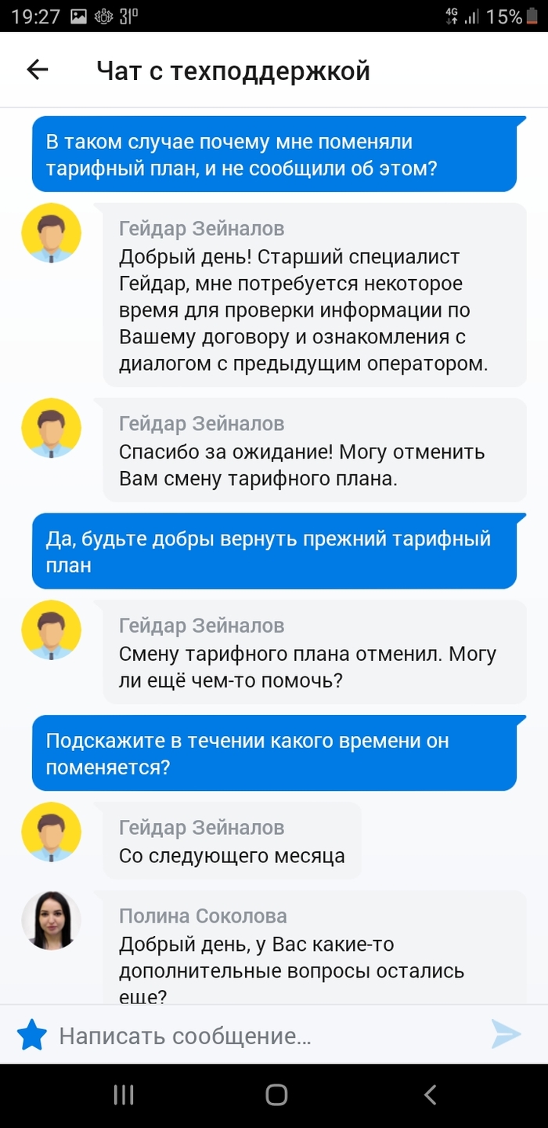Tap the avatar beside the 'Добрый день! Старший специалист' message
Viewport: 548px width, 1128px height.
pyautogui.click(x=51, y=232)
